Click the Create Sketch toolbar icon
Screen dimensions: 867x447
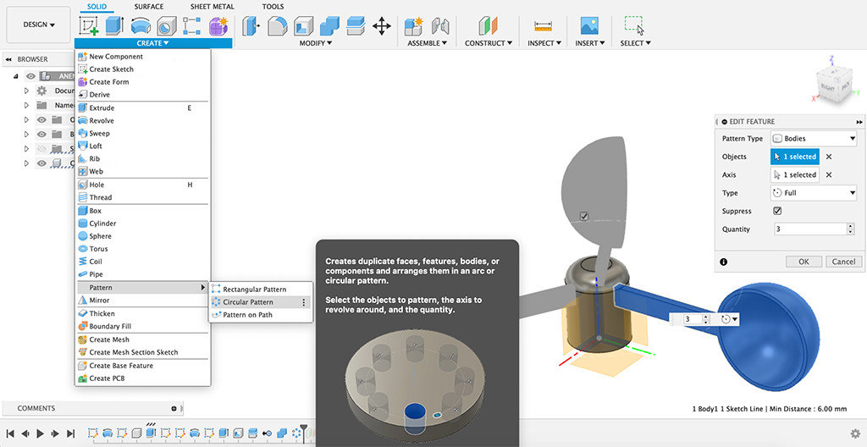click(89, 26)
